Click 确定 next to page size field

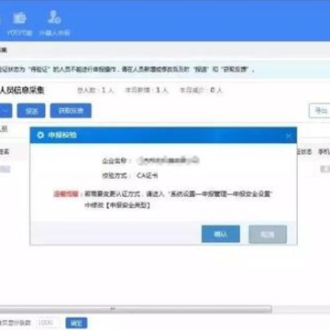click(76, 323)
